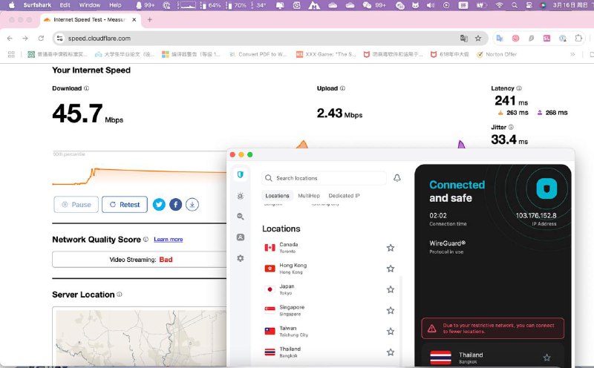594x368 pixels.
Task: Click the restrictive network warning banner
Action: click(492, 328)
